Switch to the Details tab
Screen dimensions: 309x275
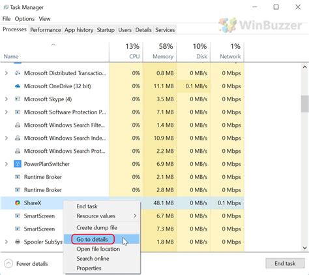point(143,30)
